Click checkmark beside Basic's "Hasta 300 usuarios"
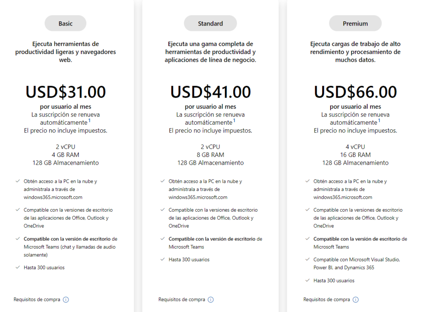The image size is (422, 312). pyautogui.click(x=18, y=268)
